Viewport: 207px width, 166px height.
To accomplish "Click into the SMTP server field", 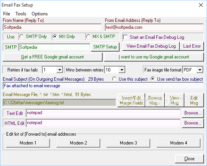I will (x=55, y=47).
